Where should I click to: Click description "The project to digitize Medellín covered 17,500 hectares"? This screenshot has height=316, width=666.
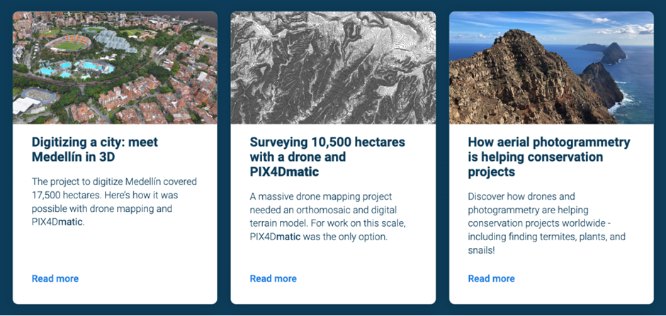(114, 202)
